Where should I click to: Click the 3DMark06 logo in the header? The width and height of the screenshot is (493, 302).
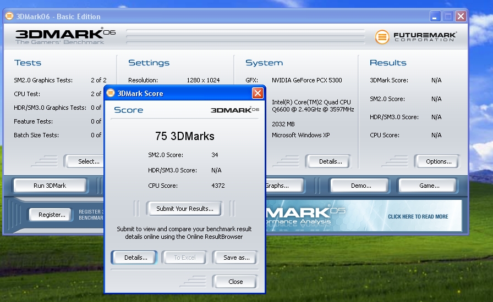[65, 36]
